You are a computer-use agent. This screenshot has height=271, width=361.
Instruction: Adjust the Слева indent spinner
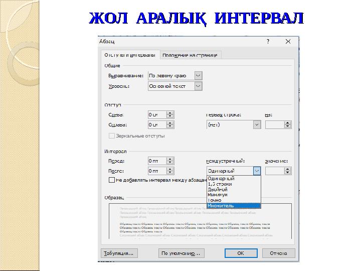click(x=170, y=114)
